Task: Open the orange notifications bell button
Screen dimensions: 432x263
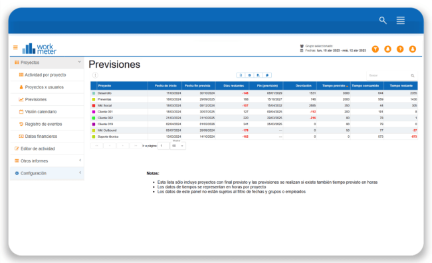Action: [387, 49]
